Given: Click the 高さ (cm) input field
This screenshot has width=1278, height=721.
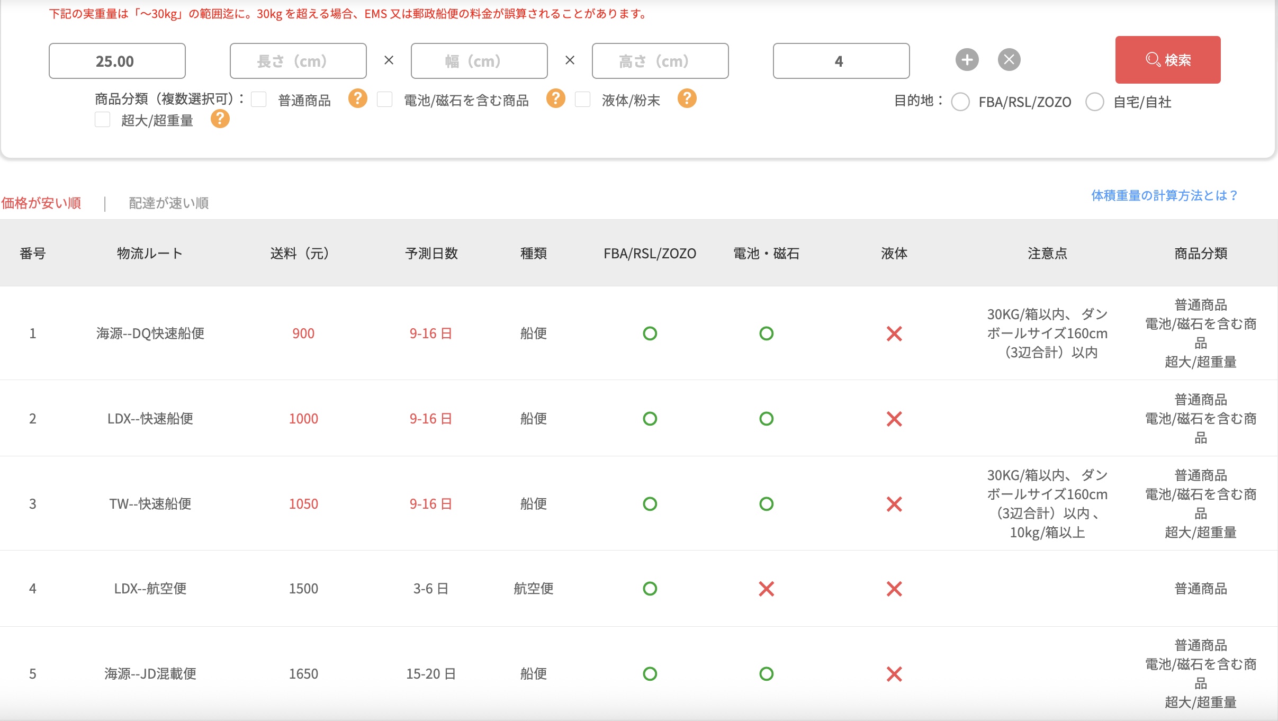Looking at the screenshot, I should point(660,61).
